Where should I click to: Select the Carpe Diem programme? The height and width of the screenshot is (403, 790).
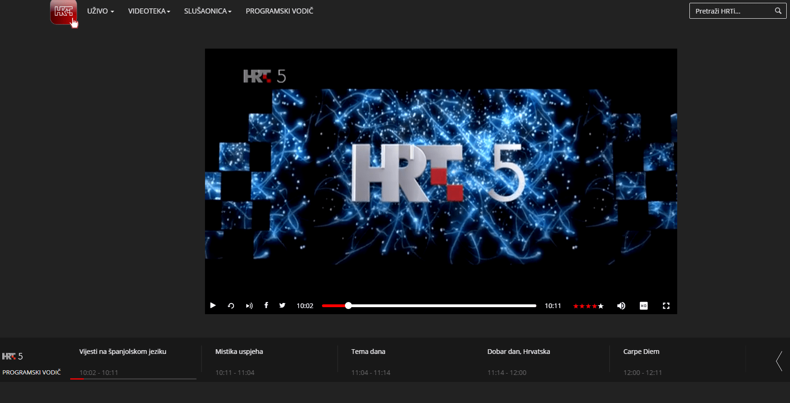tap(641, 352)
